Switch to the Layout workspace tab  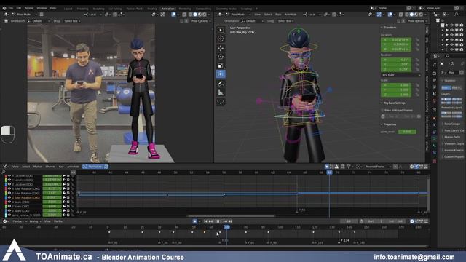(x=68, y=9)
